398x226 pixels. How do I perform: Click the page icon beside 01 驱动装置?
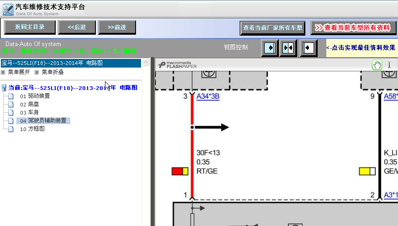click(10, 96)
